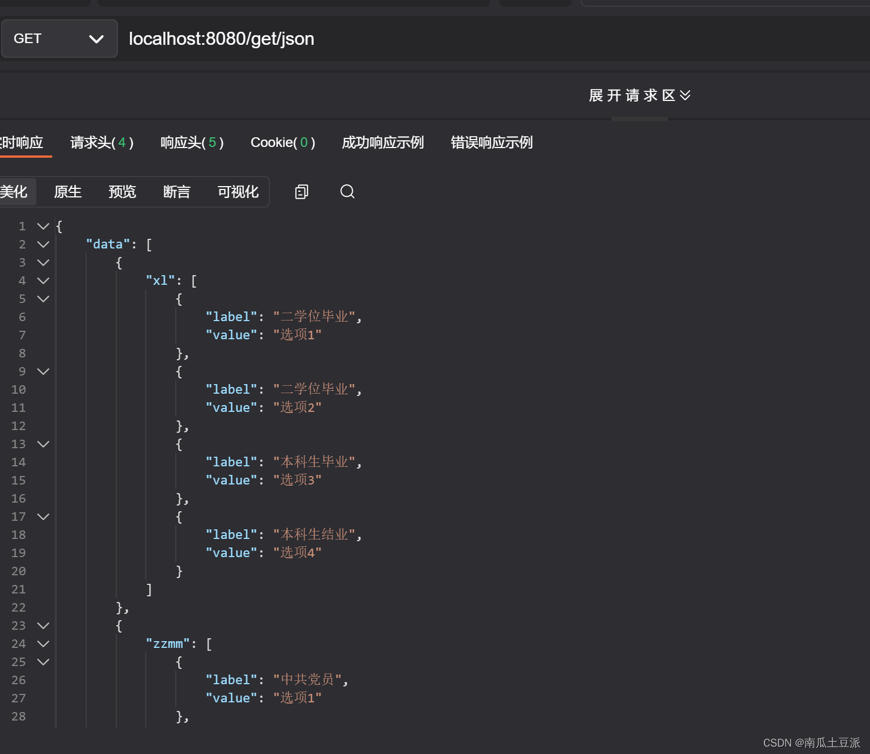Image resolution: width=870 pixels, height=754 pixels.
Task: Select the 实时响应 tab
Action: [22, 142]
